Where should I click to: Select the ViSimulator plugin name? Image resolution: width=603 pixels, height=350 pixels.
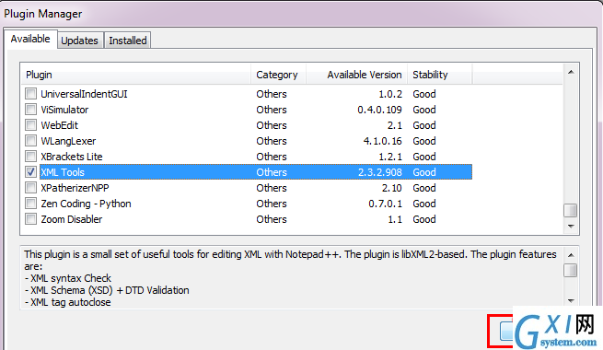pos(64,110)
